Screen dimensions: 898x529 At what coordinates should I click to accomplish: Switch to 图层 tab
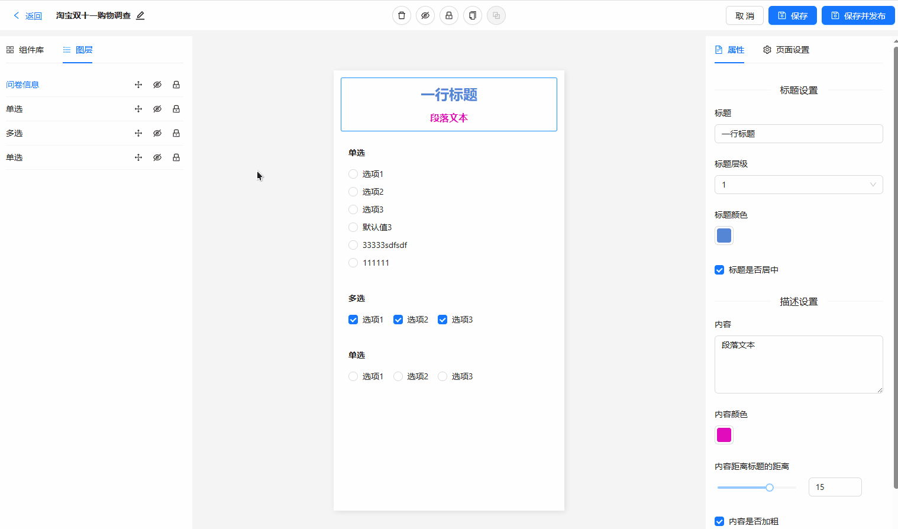[x=77, y=50]
